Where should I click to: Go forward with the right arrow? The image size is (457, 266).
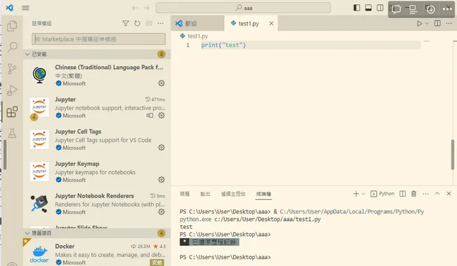point(146,8)
